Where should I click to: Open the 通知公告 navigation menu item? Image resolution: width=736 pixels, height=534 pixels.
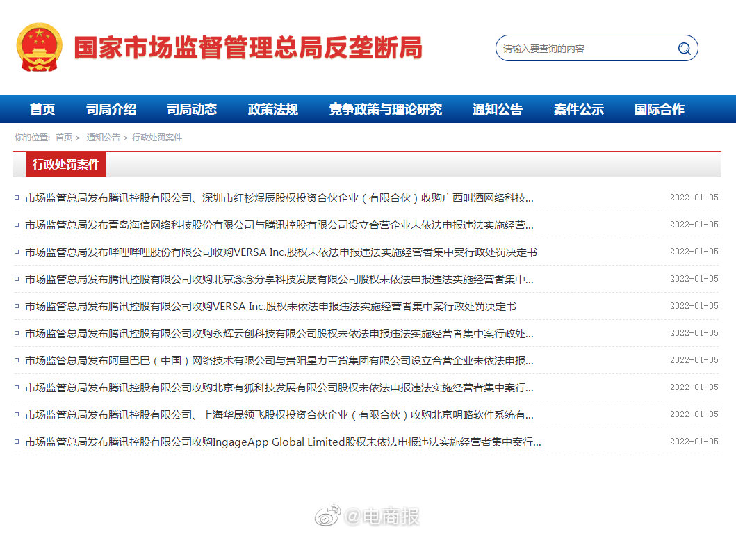tap(498, 109)
